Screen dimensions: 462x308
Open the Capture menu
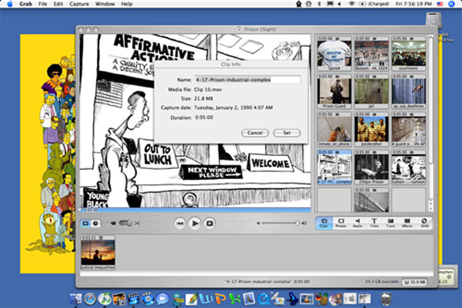pyautogui.click(x=79, y=4)
